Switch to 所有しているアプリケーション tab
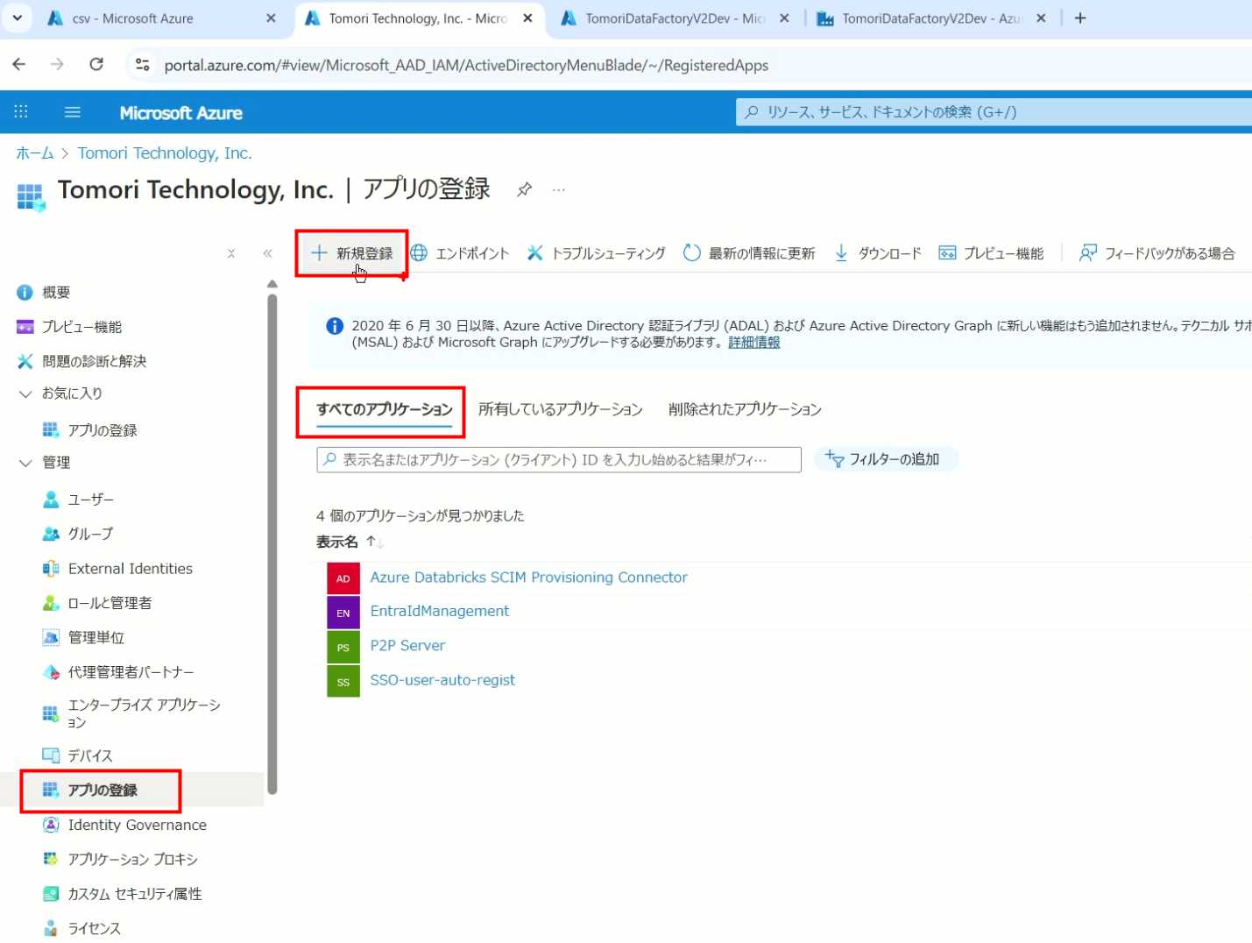The image size is (1252, 943). tap(560, 409)
